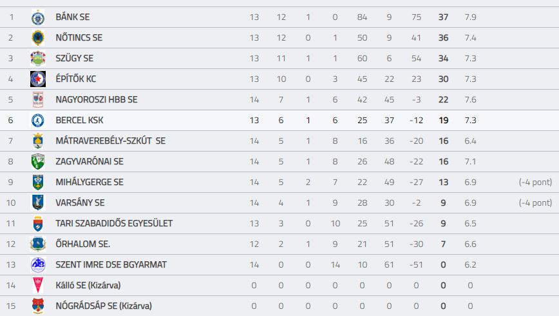Screen dimensions: 559x316
Task: Select the Építők KC red star logo
Action: [38, 79]
